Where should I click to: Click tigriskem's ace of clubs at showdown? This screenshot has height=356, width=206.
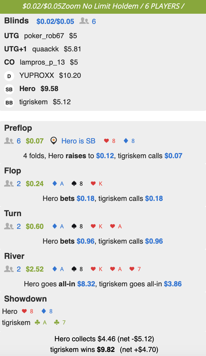pyautogui.click(x=41, y=322)
